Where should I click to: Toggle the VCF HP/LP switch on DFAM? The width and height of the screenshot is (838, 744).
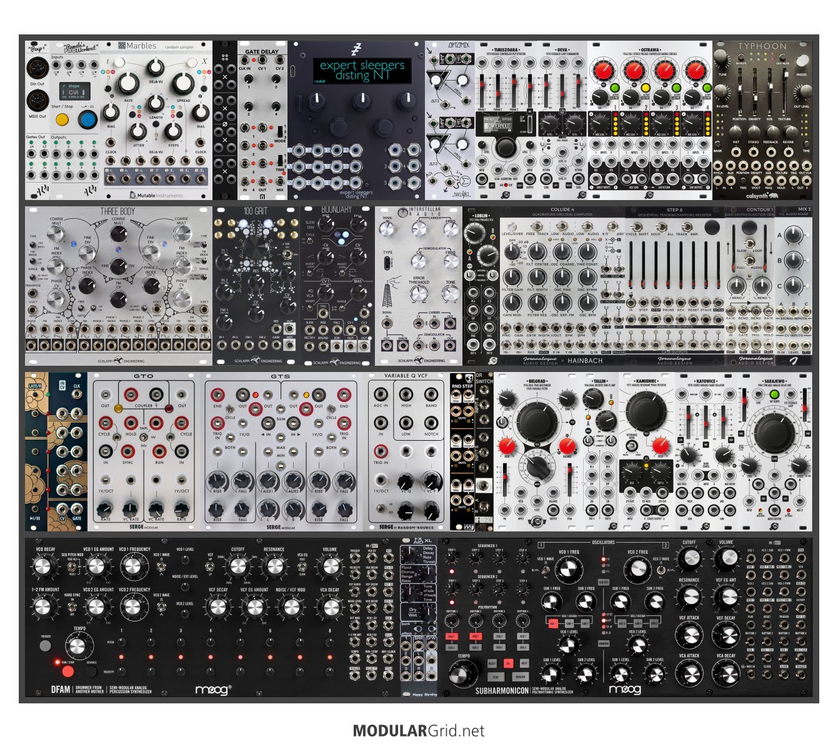pos(211,566)
